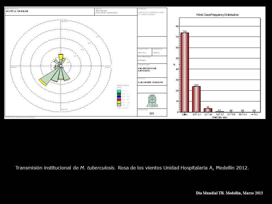The image size is (272, 204).
Task: Click the '10%' ring label on wind rose
Action: (97, 37)
